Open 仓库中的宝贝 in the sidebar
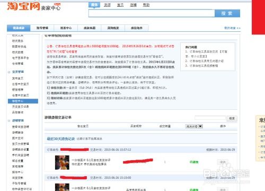 [21, 95]
